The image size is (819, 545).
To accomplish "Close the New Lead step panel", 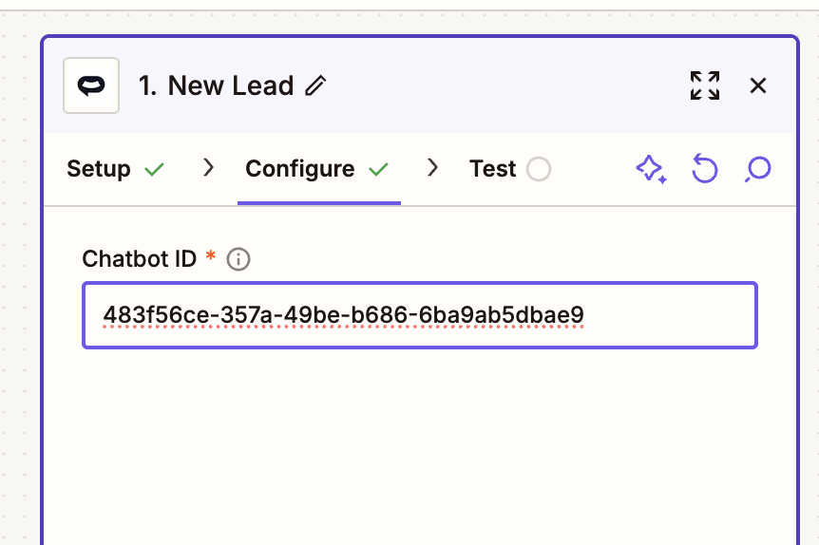I will pos(758,85).
